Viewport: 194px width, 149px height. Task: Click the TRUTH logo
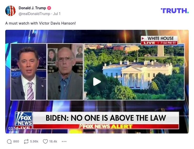[x=175, y=11]
